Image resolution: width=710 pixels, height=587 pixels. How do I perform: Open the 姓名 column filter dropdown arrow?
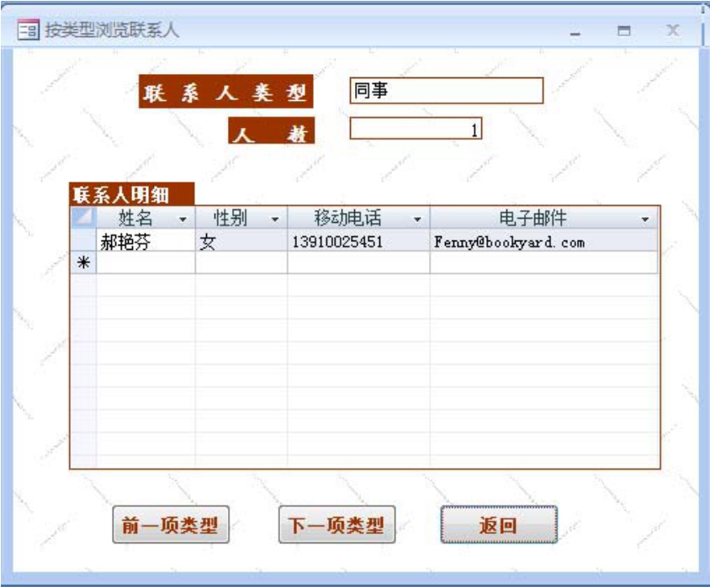(183, 219)
